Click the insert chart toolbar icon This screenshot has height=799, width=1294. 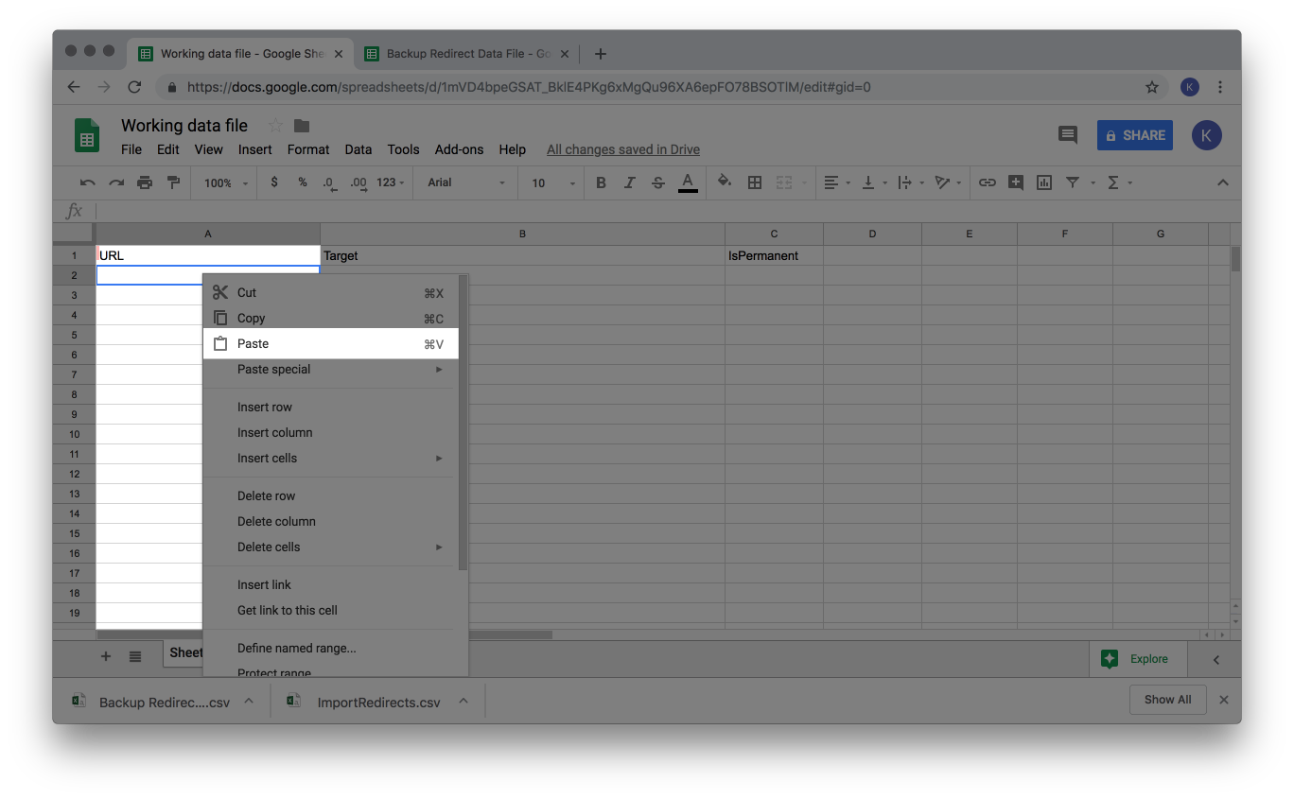1044,182
